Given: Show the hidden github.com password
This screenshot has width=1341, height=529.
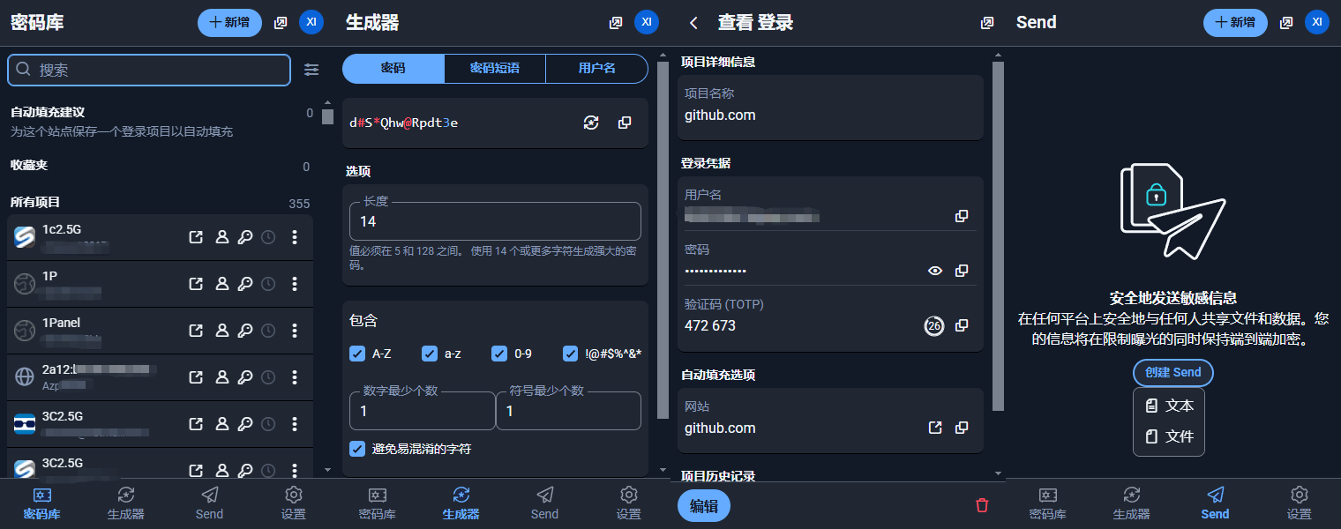Looking at the screenshot, I should tap(935, 271).
